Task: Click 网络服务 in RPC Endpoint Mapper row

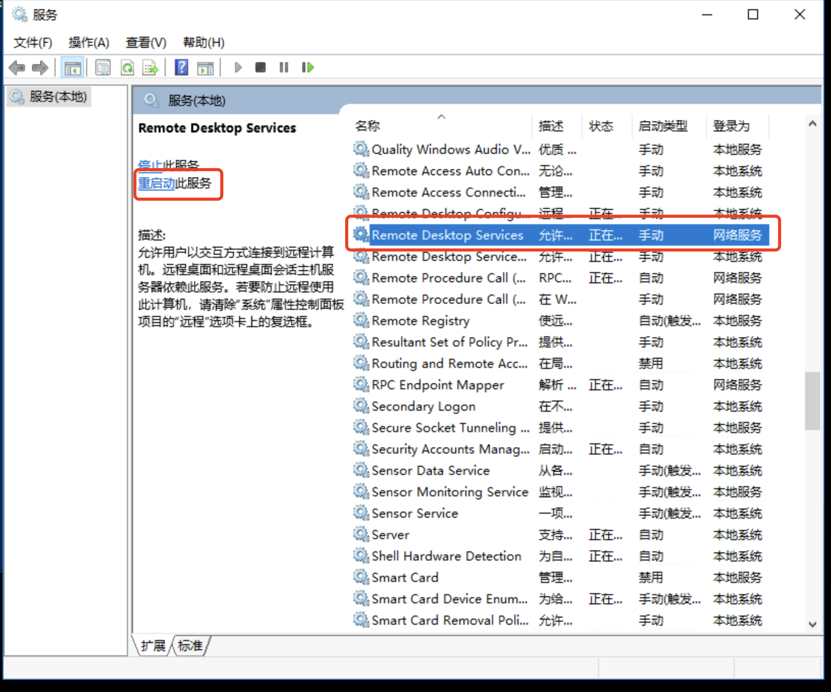Action: 737,385
